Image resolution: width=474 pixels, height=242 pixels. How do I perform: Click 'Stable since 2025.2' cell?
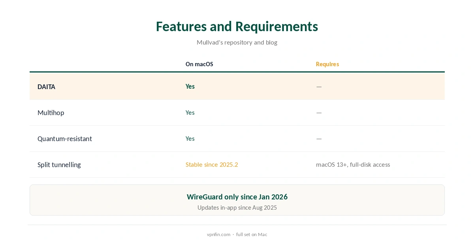pyautogui.click(x=212, y=165)
